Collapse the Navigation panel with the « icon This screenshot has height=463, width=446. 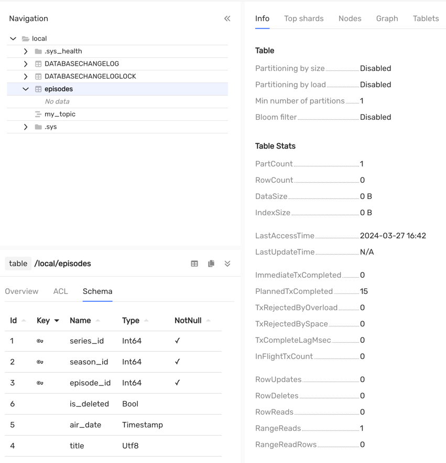click(x=227, y=18)
